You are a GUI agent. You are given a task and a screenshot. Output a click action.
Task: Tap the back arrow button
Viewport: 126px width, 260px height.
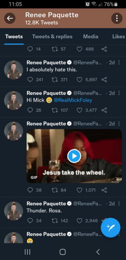(10, 18)
